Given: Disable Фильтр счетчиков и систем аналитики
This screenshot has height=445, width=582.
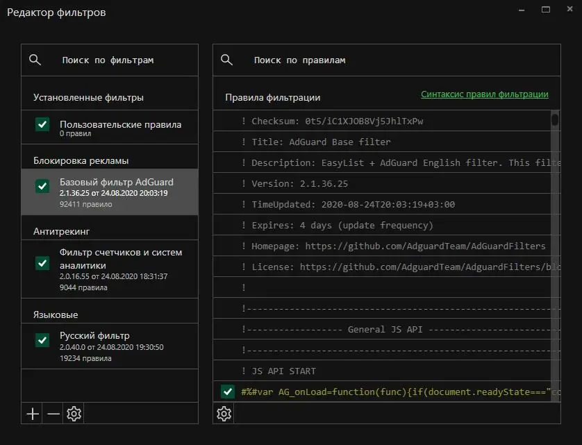Looking at the screenshot, I should coord(42,264).
